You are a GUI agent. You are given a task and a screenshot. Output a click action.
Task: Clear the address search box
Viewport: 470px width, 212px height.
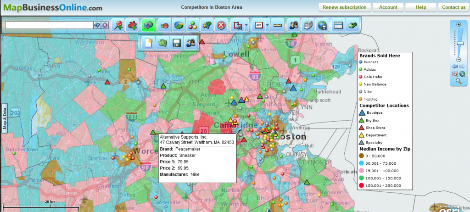coord(105,25)
